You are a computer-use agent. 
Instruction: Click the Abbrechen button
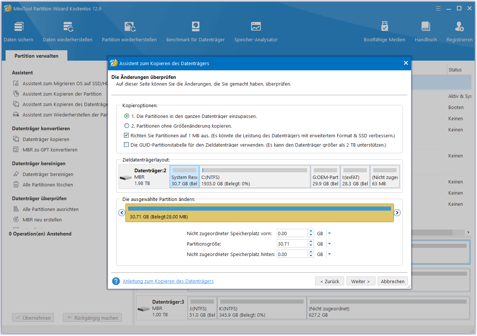click(x=393, y=281)
